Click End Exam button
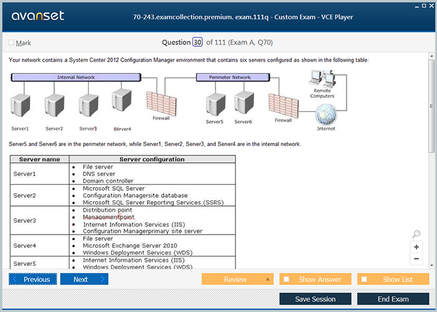437x312 pixels. [x=393, y=299]
